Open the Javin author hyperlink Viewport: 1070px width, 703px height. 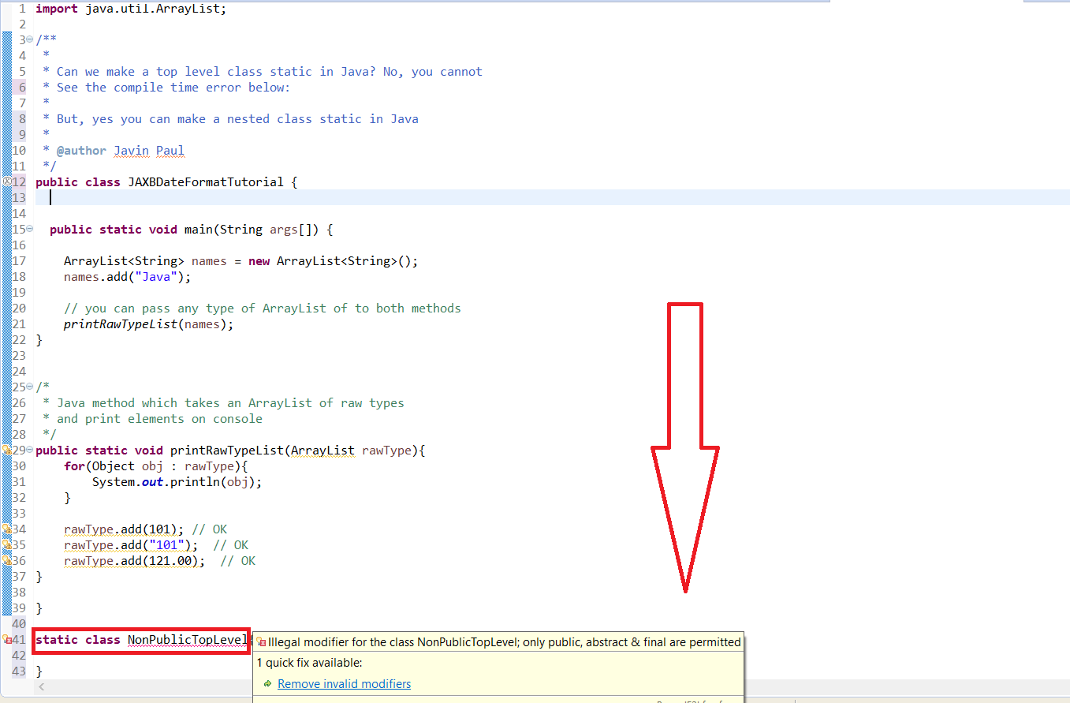coord(132,150)
